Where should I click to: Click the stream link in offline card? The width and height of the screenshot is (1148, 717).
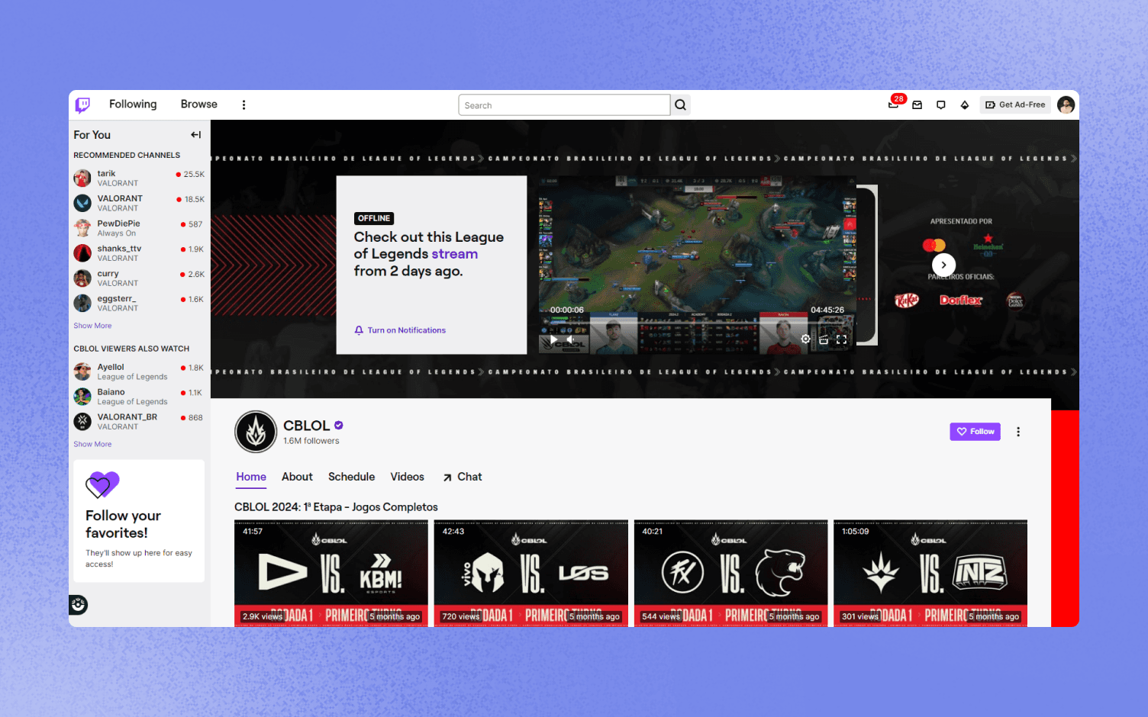pos(454,254)
